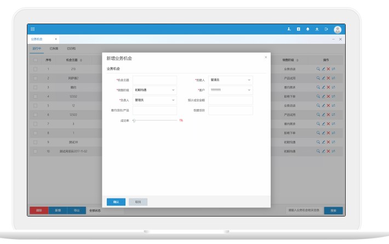
Task: Toggle the select-all checkbox in table header
Action: (x=36, y=60)
